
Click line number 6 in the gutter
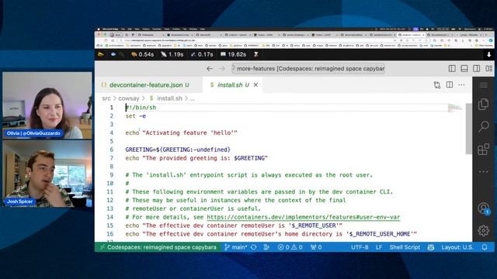click(111, 150)
